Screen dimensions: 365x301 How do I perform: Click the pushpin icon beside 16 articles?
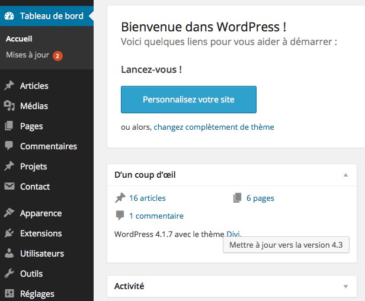(x=120, y=198)
